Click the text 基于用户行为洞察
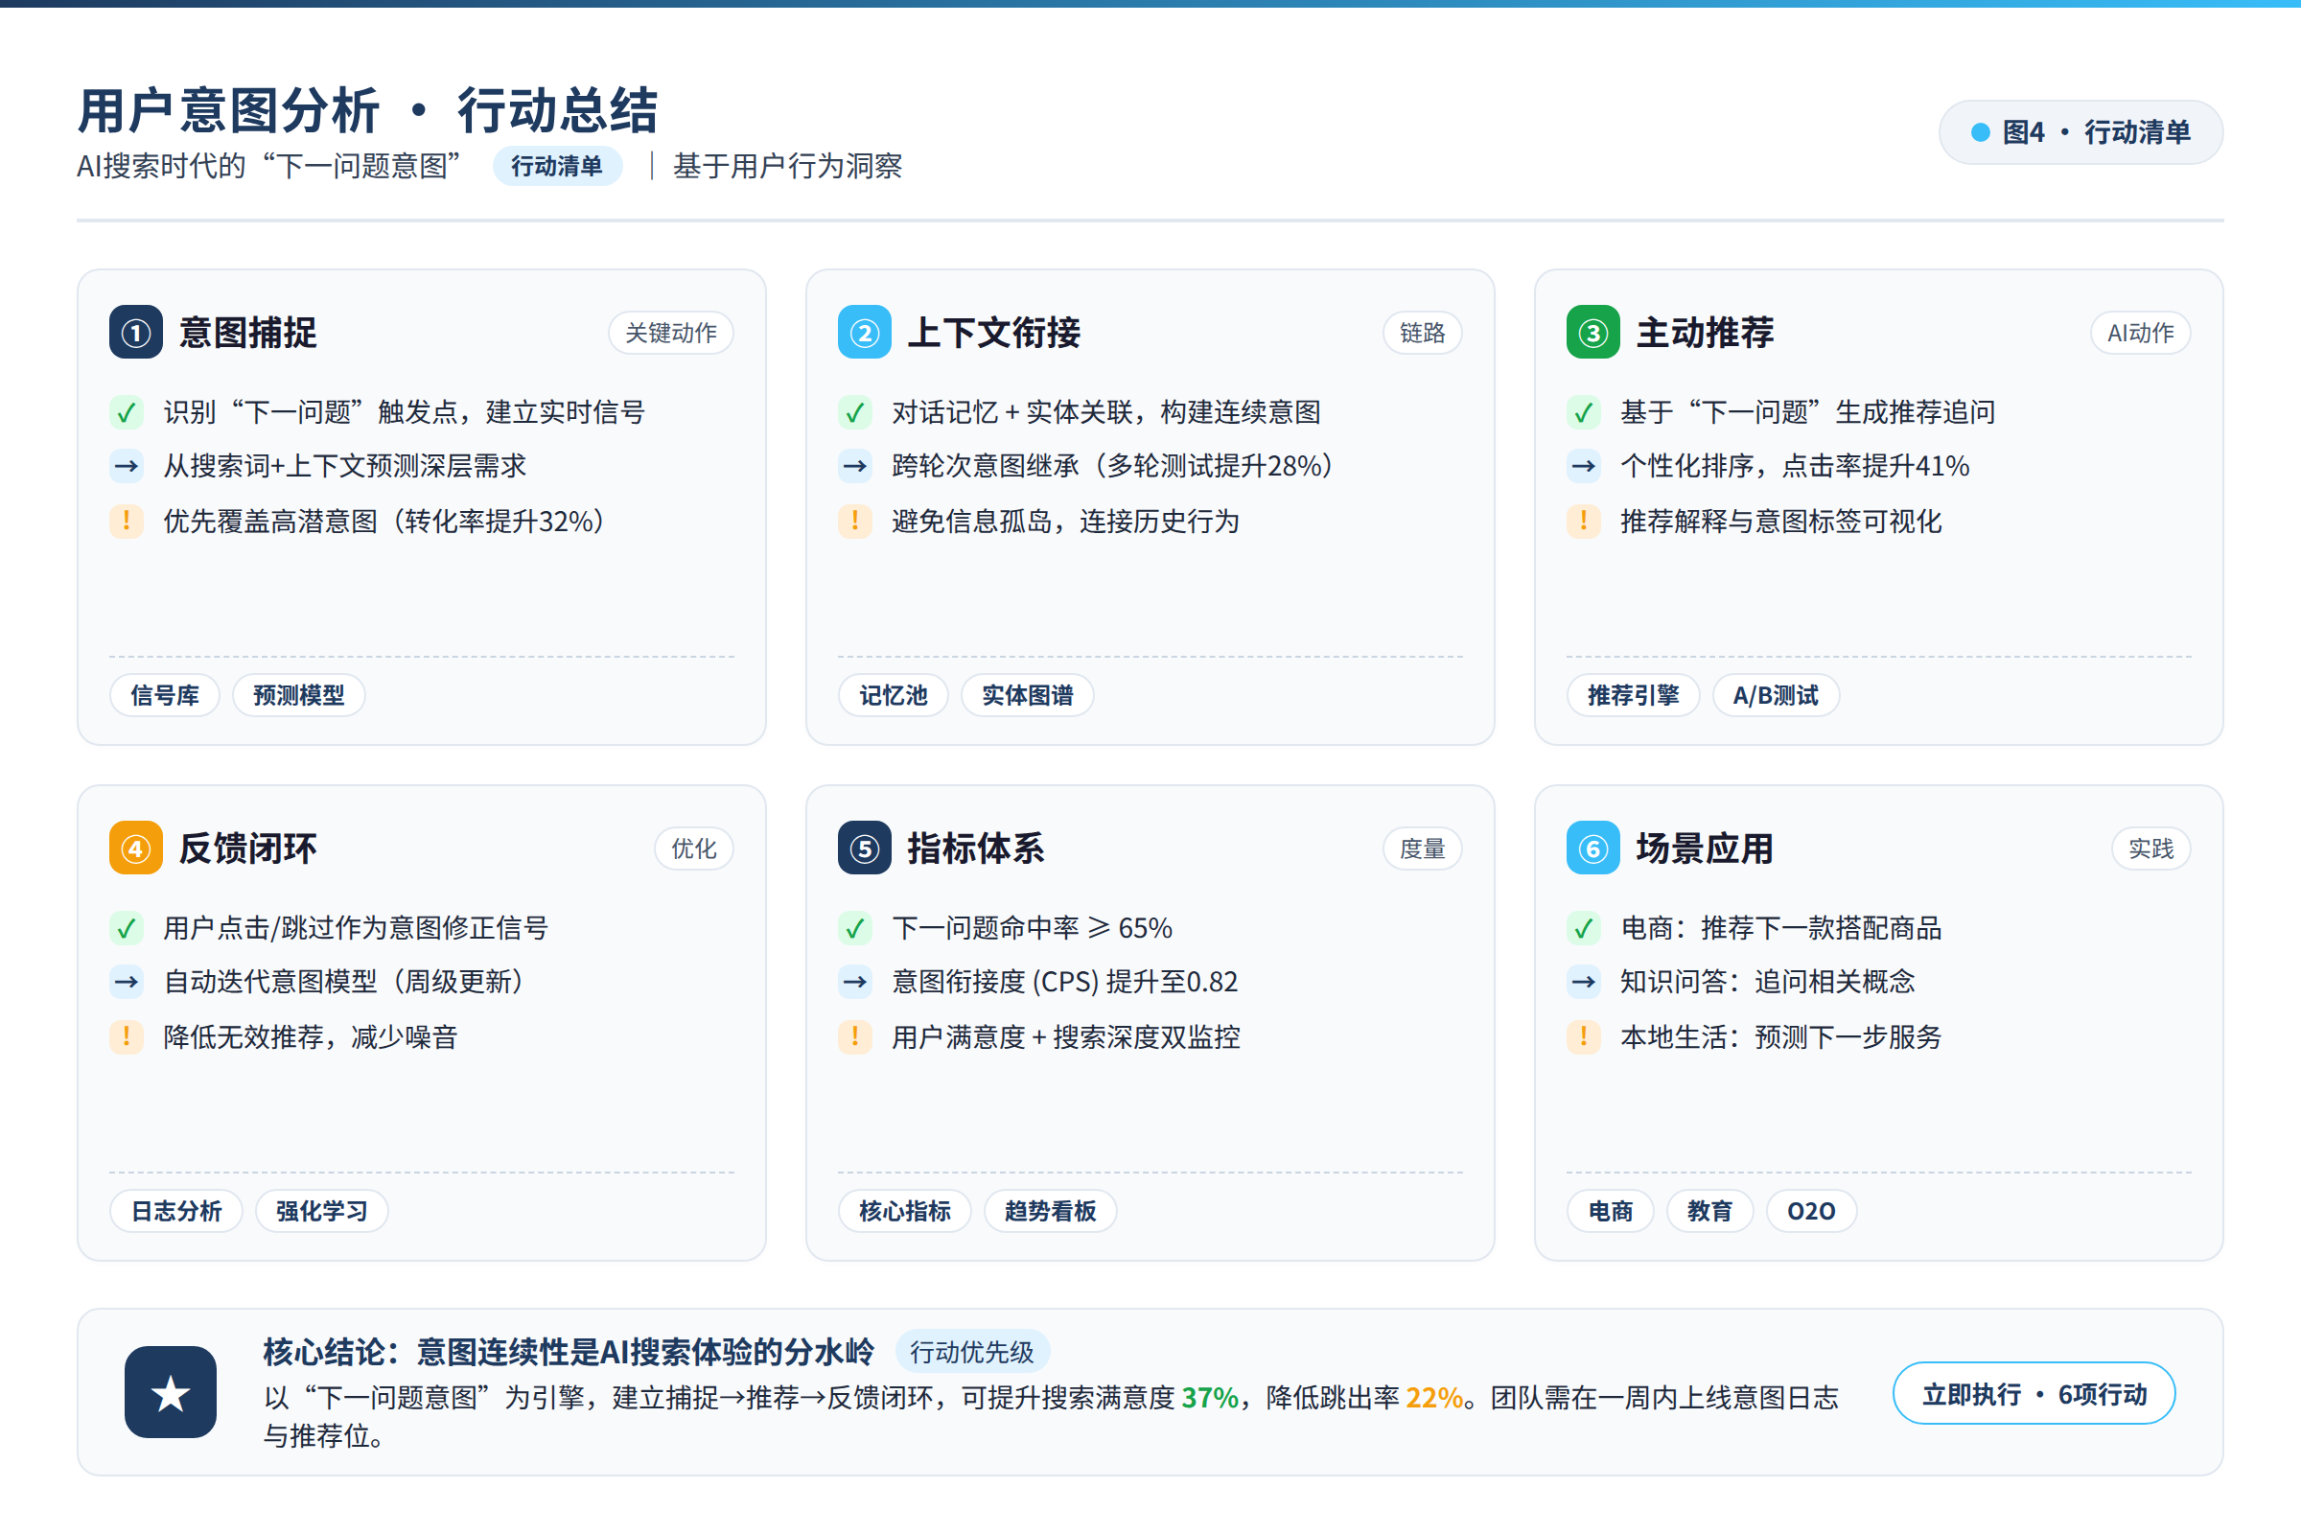The image size is (2301, 1534). pos(786,165)
